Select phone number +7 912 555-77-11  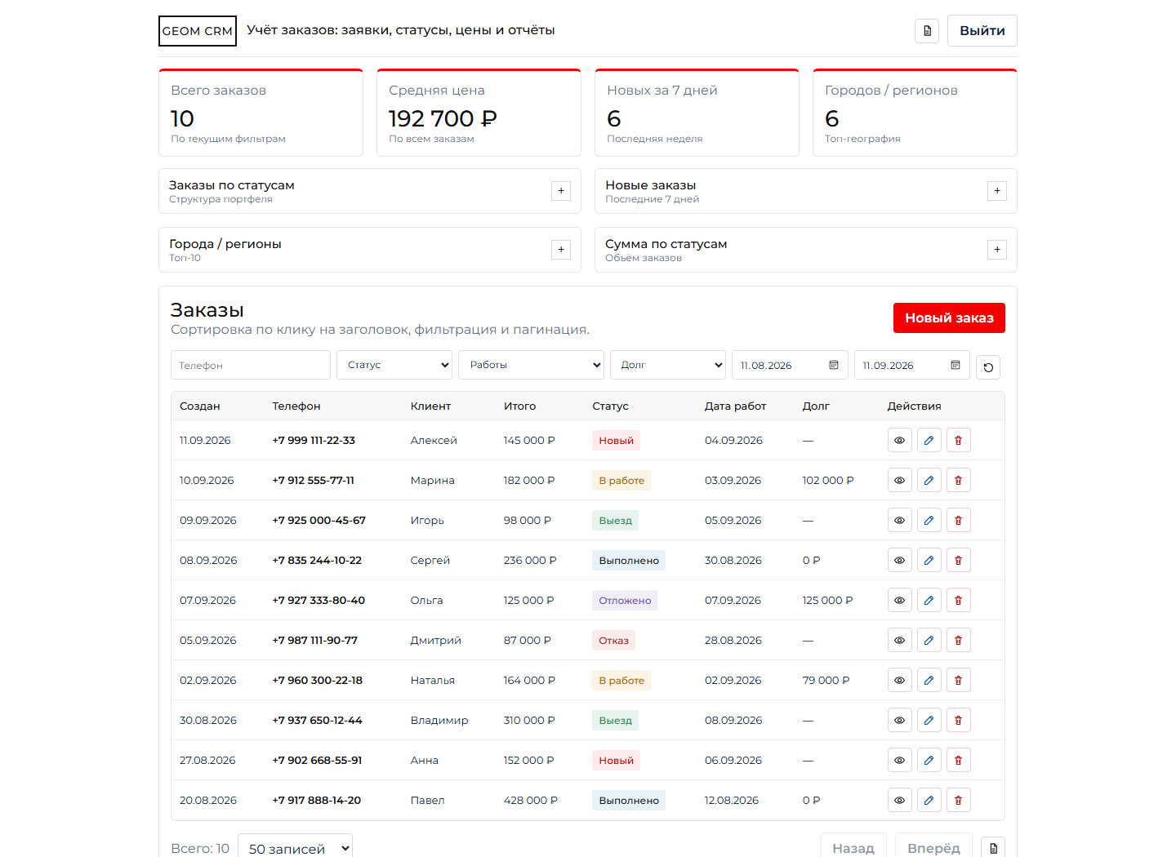[314, 480]
